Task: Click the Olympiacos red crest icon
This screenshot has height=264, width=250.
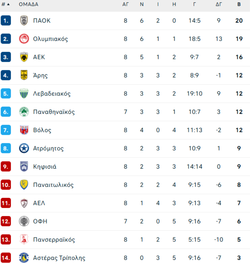Action: [x=24, y=39]
